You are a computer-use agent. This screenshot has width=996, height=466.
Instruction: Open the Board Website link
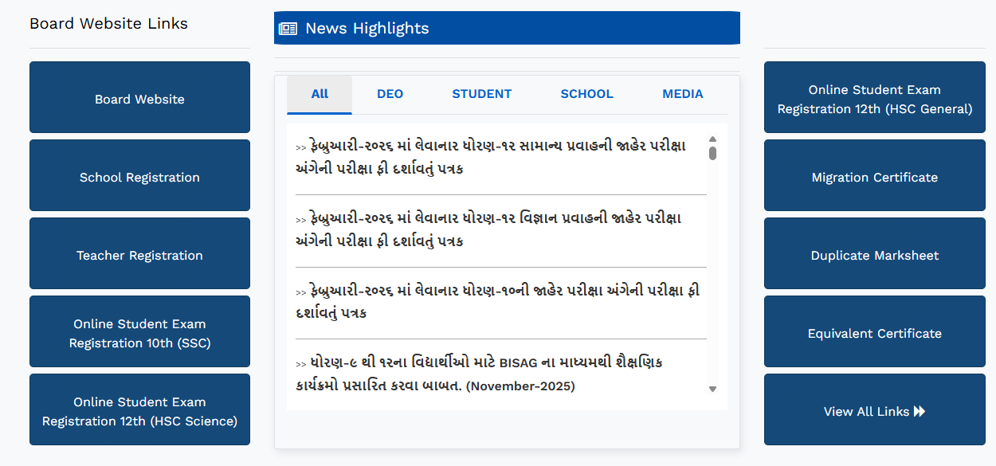[139, 97]
